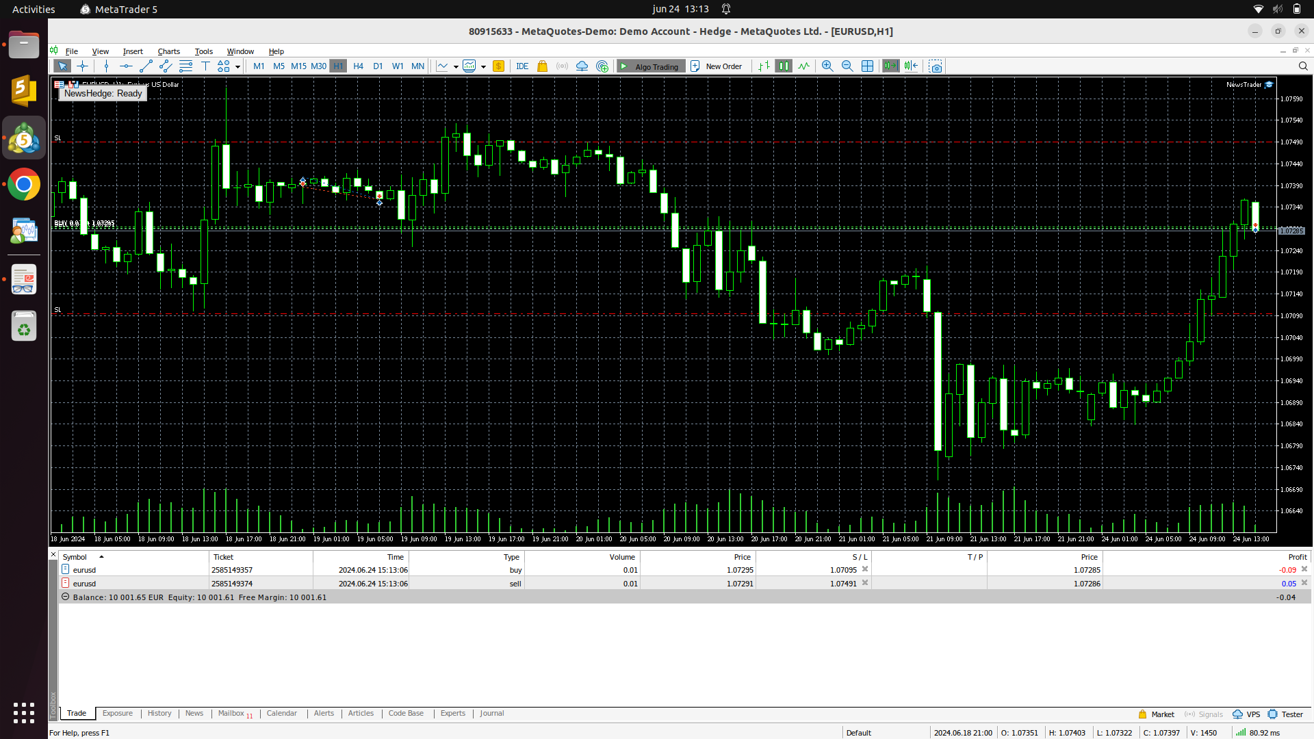Open the Window menu
The height and width of the screenshot is (739, 1314).
[240, 51]
